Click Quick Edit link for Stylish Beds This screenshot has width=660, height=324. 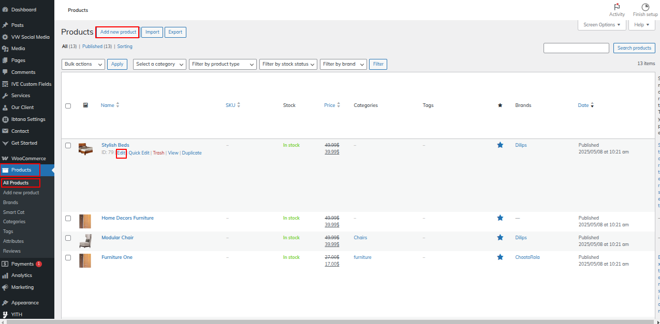pyautogui.click(x=139, y=153)
